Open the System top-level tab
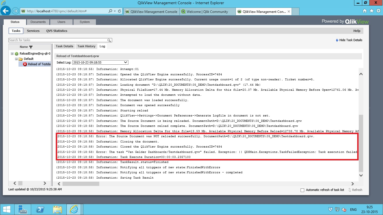The height and width of the screenshot is (215, 383). click(85, 22)
